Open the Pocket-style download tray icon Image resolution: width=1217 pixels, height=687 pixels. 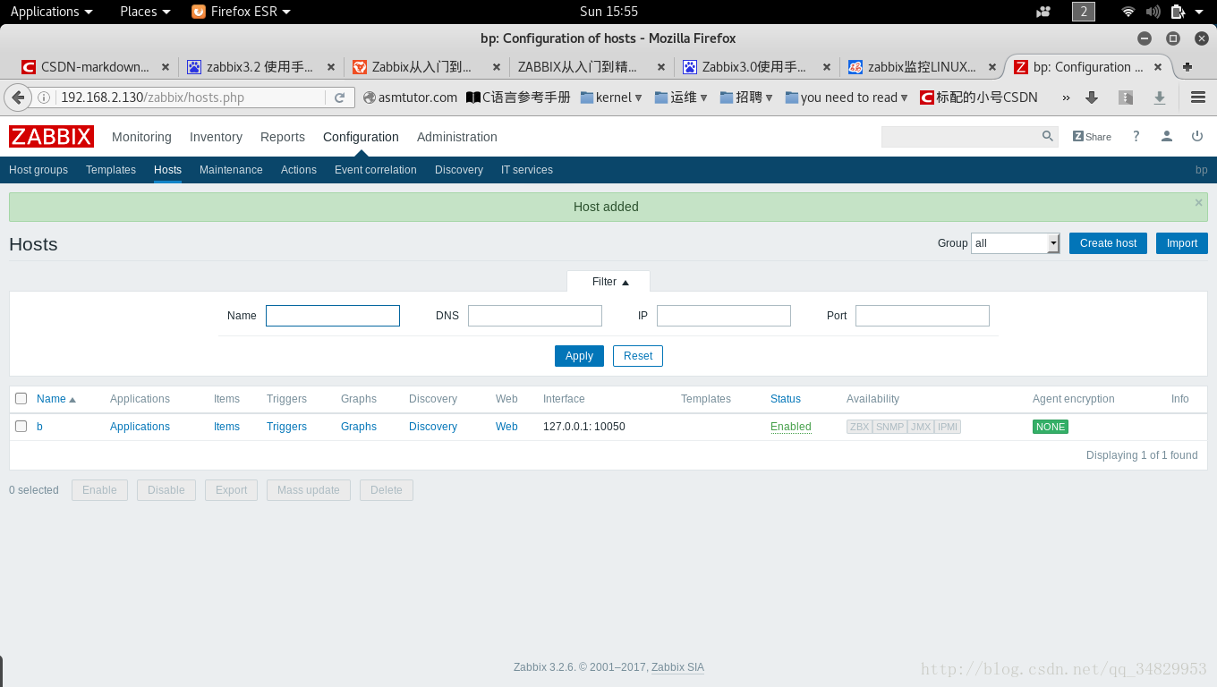click(x=1160, y=98)
